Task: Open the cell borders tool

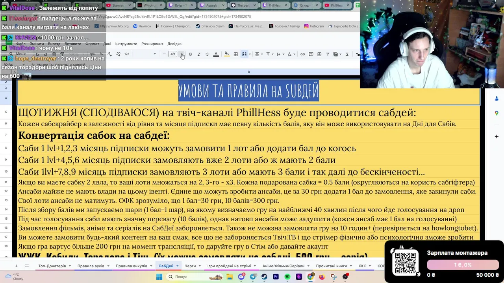Action: click(x=235, y=54)
